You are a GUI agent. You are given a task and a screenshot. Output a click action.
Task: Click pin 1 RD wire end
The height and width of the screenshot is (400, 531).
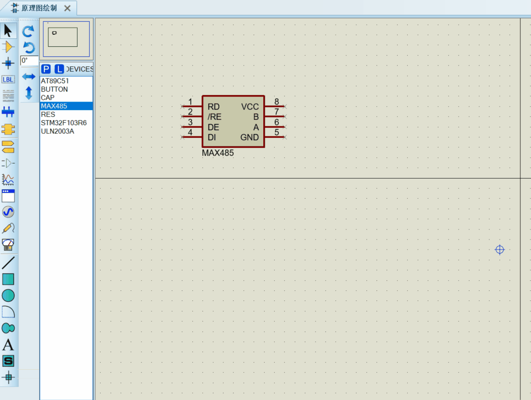pyautogui.click(x=183, y=106)
